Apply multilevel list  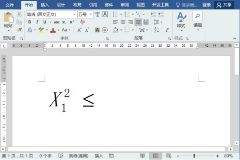coord(139,14)
